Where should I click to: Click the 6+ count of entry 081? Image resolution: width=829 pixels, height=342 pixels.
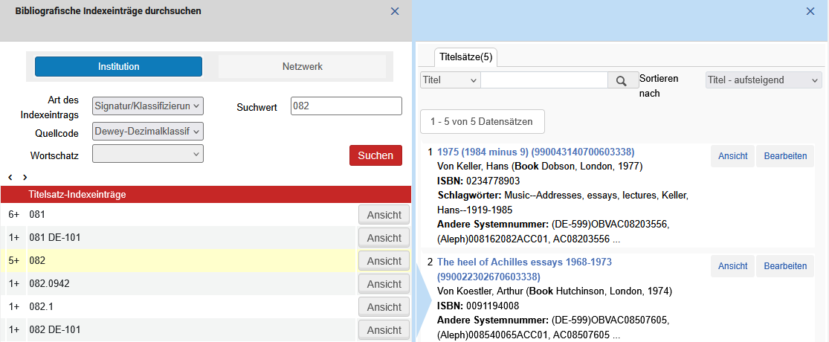(14, 215)
